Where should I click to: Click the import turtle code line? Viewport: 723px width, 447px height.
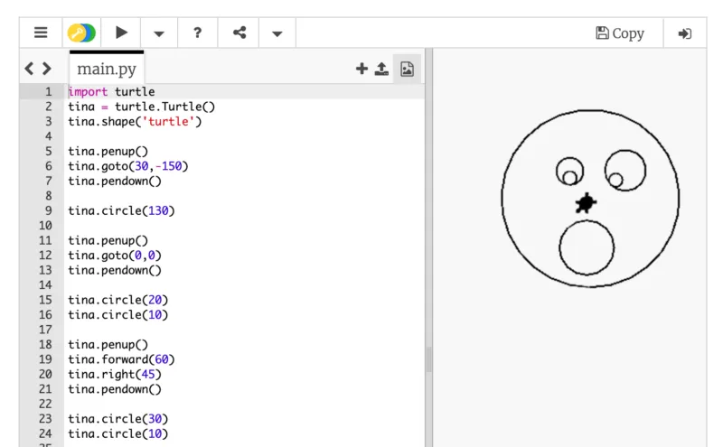point(111,91)
